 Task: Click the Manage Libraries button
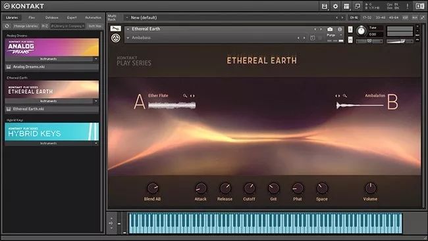(26, 26)
